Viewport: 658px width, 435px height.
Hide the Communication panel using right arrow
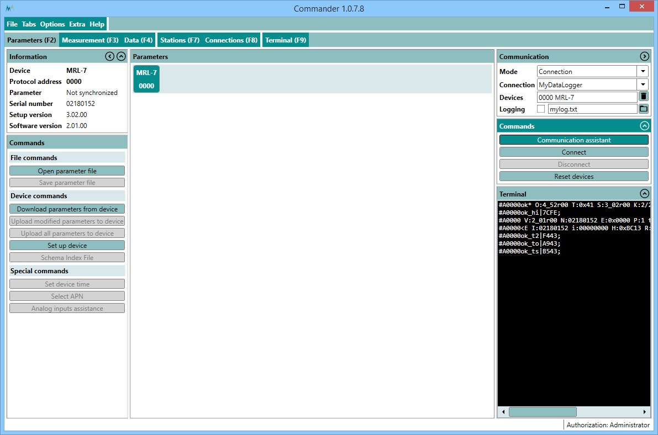[x=644, y=56]
